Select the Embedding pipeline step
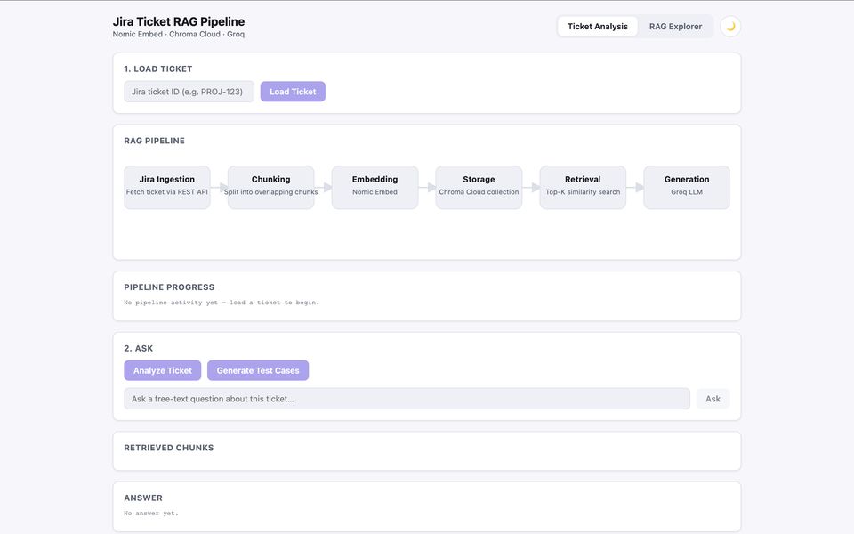The image size is (854, 534). point(375,187)
